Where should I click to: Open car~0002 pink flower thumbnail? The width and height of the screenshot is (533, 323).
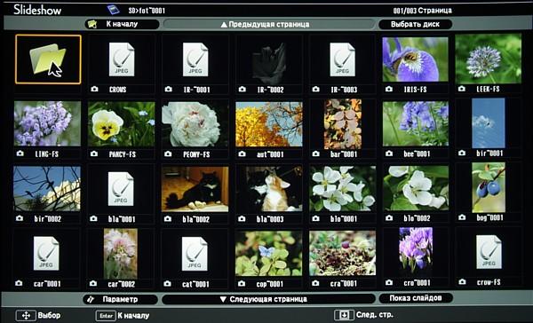[121, 254]
